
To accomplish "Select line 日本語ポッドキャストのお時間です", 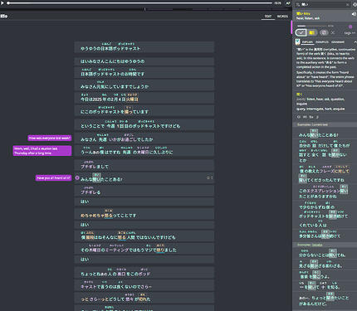I will click(144, 72).
